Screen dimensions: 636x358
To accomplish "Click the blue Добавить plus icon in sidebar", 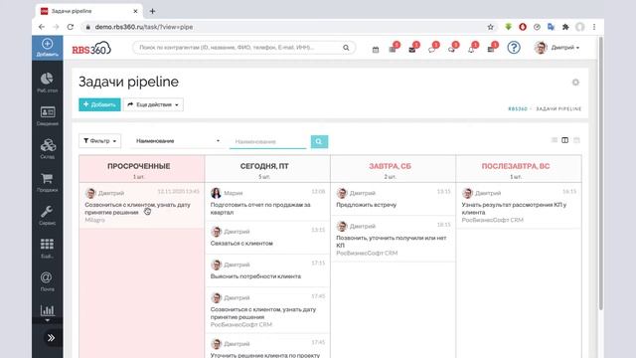I will (x=47, y=48).
